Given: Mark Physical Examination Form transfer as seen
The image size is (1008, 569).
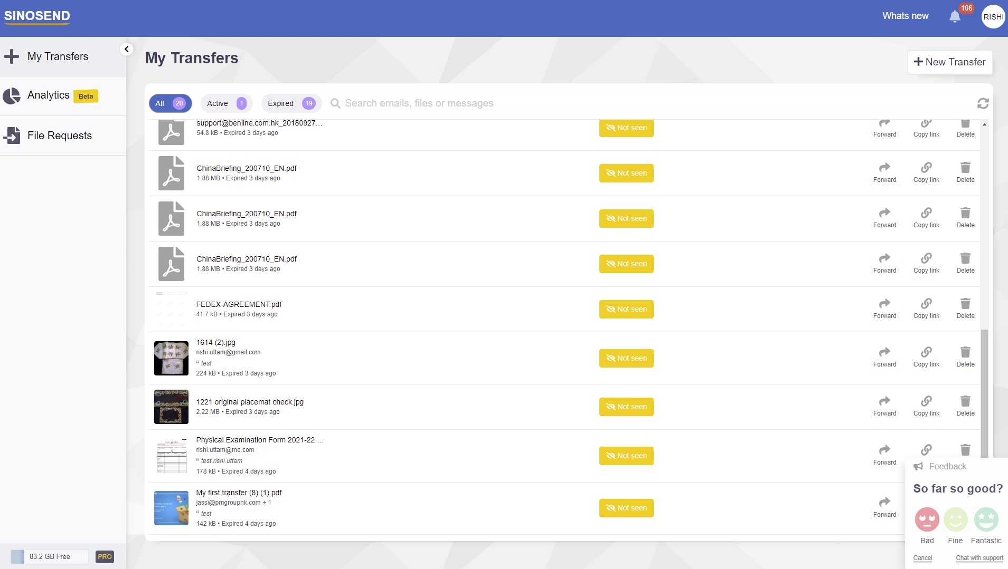Looking at the screenshot, I should coord(626,456).
